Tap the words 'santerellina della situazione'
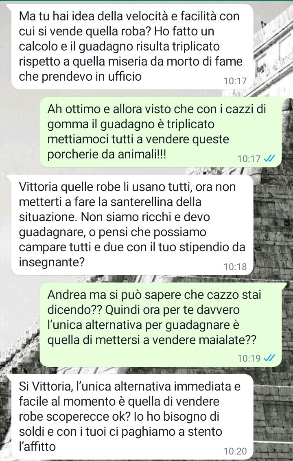The width and height of the screenshot is (293, 461). pyautogui.click(x=111, y=210)
